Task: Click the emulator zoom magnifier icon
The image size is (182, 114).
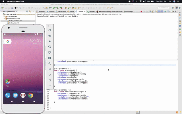Action: point(50,64)
